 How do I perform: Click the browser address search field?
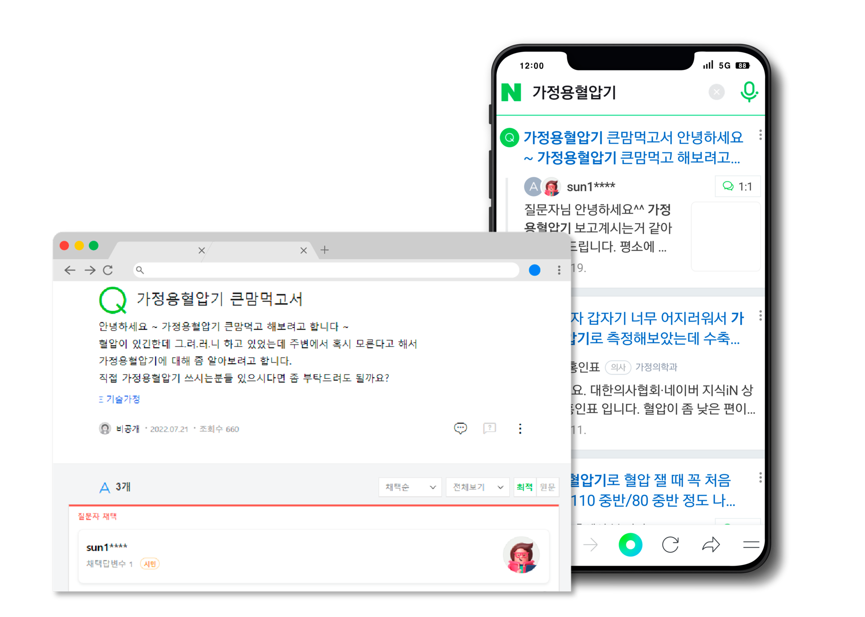click(326, 270)
